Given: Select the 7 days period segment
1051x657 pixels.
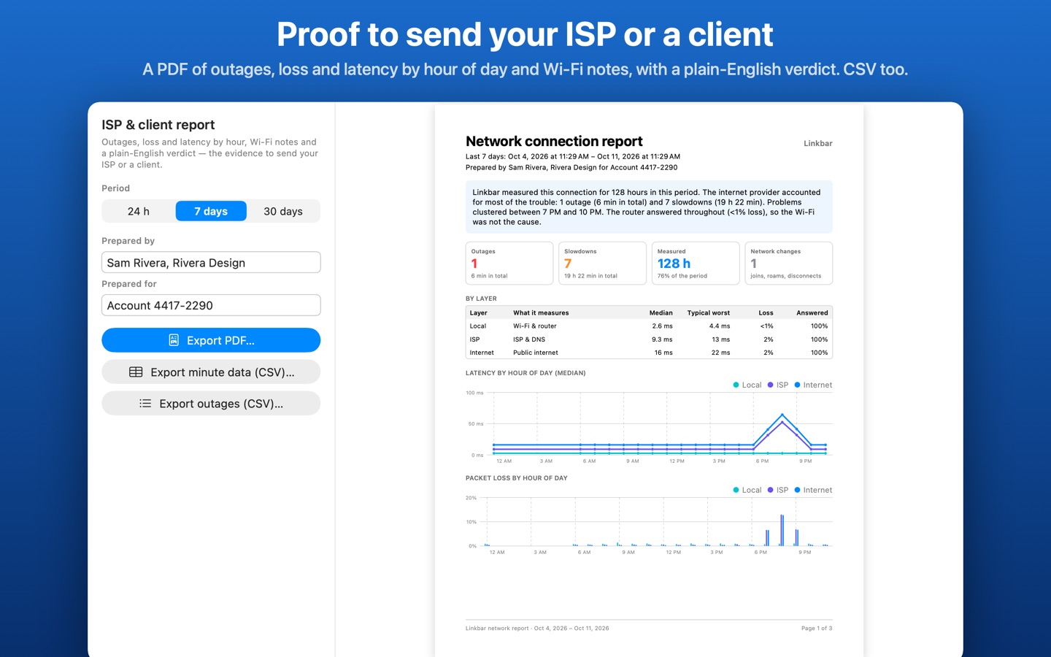Looking at the screenshot, I should click(x=211, y=211).
